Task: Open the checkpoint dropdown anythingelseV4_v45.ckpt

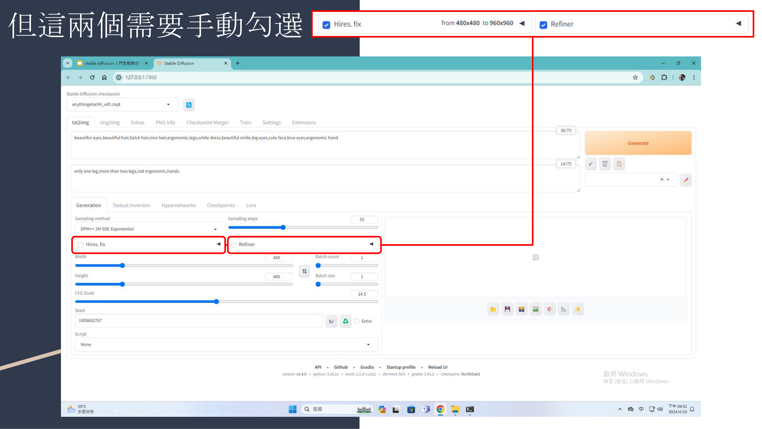Action: tap(122, 104)
